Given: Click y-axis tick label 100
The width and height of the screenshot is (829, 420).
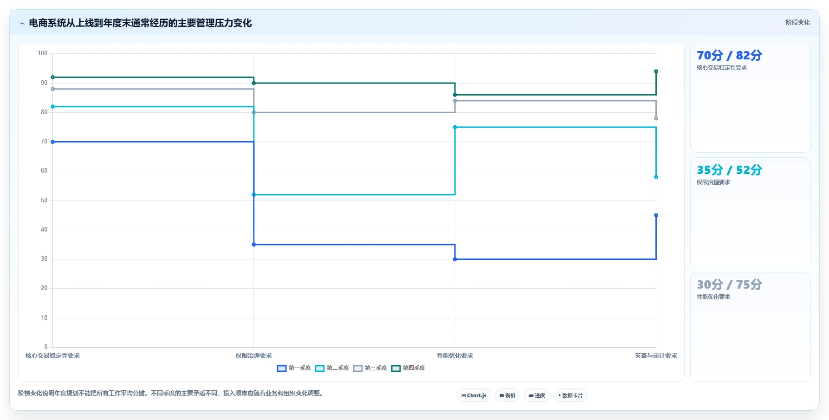Looking at the screenshot, I should [x=43, y=53].
